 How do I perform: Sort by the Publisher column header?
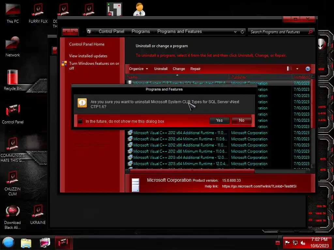(261, 77)
